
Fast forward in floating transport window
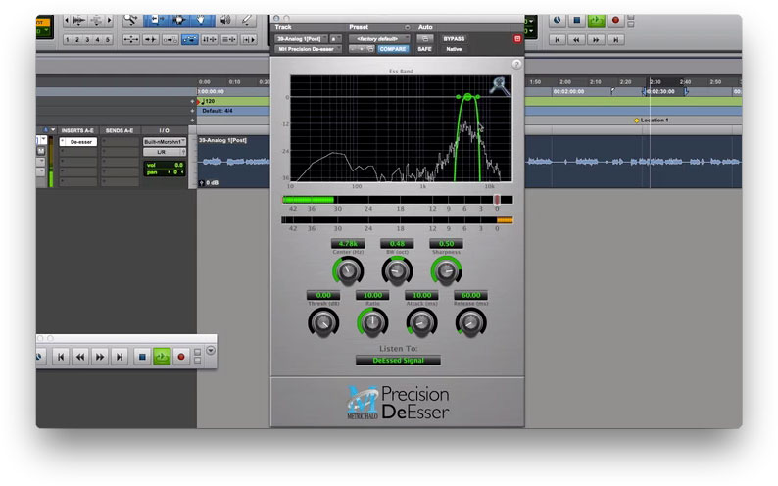pyautogui.click(x=100, y=357)
